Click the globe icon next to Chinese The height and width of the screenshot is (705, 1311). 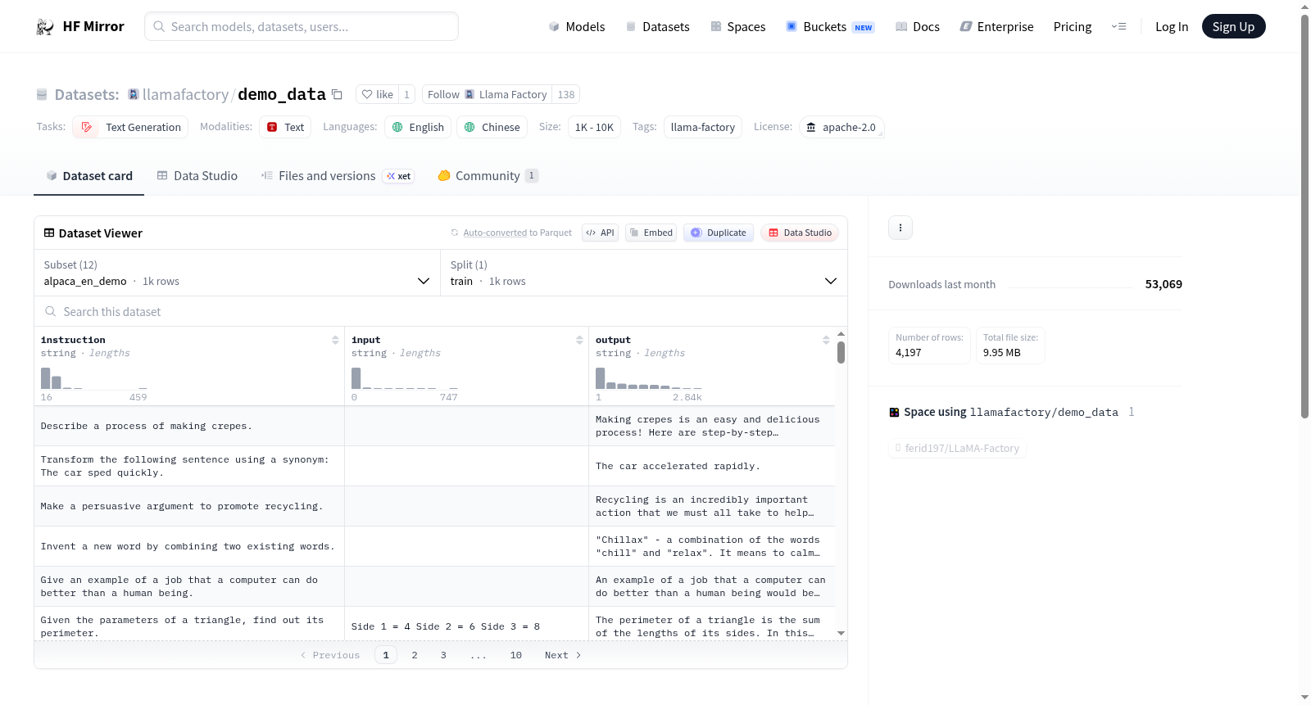(x=470, y=127)
